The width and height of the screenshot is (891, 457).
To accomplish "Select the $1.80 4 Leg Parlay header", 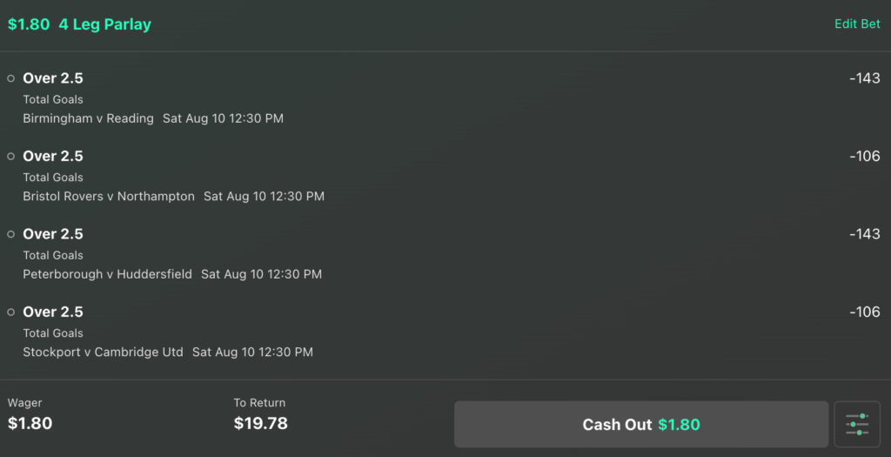I will pyautogui.click(x=79, y=24).
